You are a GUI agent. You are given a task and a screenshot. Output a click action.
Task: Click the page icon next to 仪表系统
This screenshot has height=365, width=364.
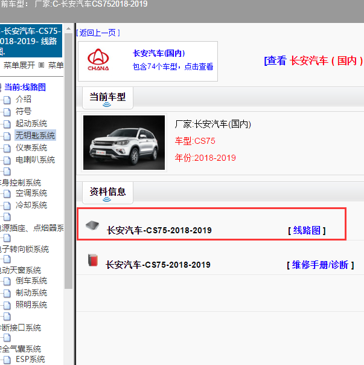coord(7,149)
